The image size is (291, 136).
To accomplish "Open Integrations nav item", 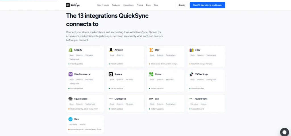I will point(128,5).
